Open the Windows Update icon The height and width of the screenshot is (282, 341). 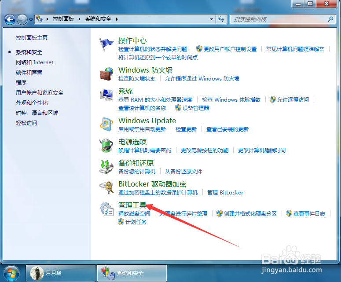pos(106,124)
